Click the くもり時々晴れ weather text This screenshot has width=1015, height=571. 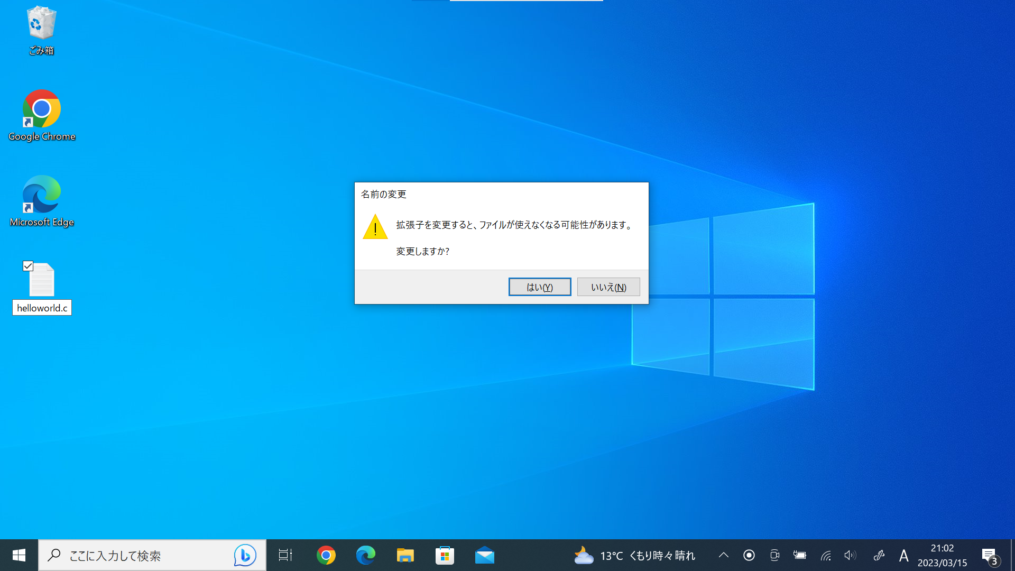662,556
